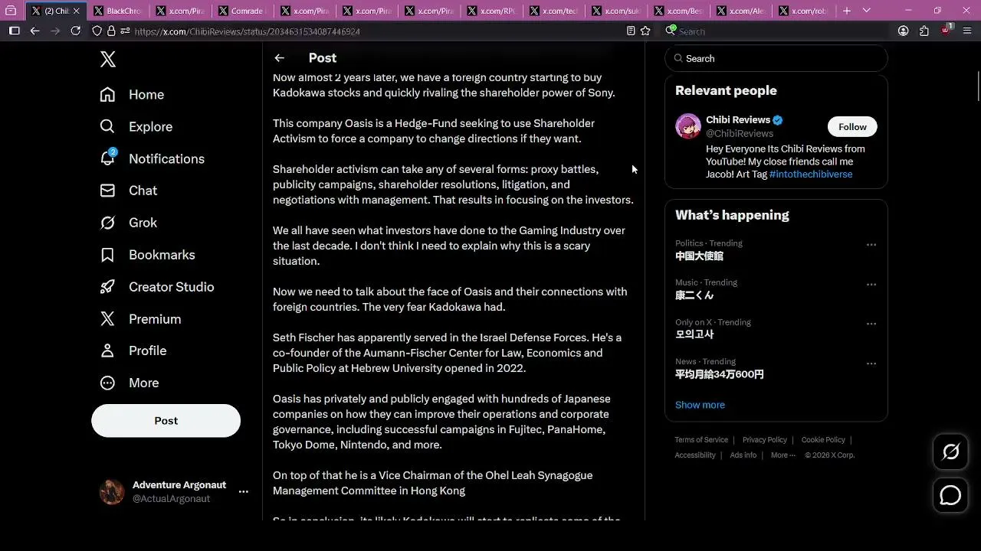The height and width of the screenshot is (551, 981).
Task: Click the page vertical scrollbar thumb
Action: [978, 86]
